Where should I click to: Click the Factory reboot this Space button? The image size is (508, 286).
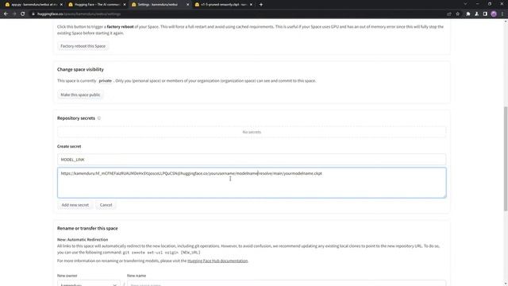point(83,46)
